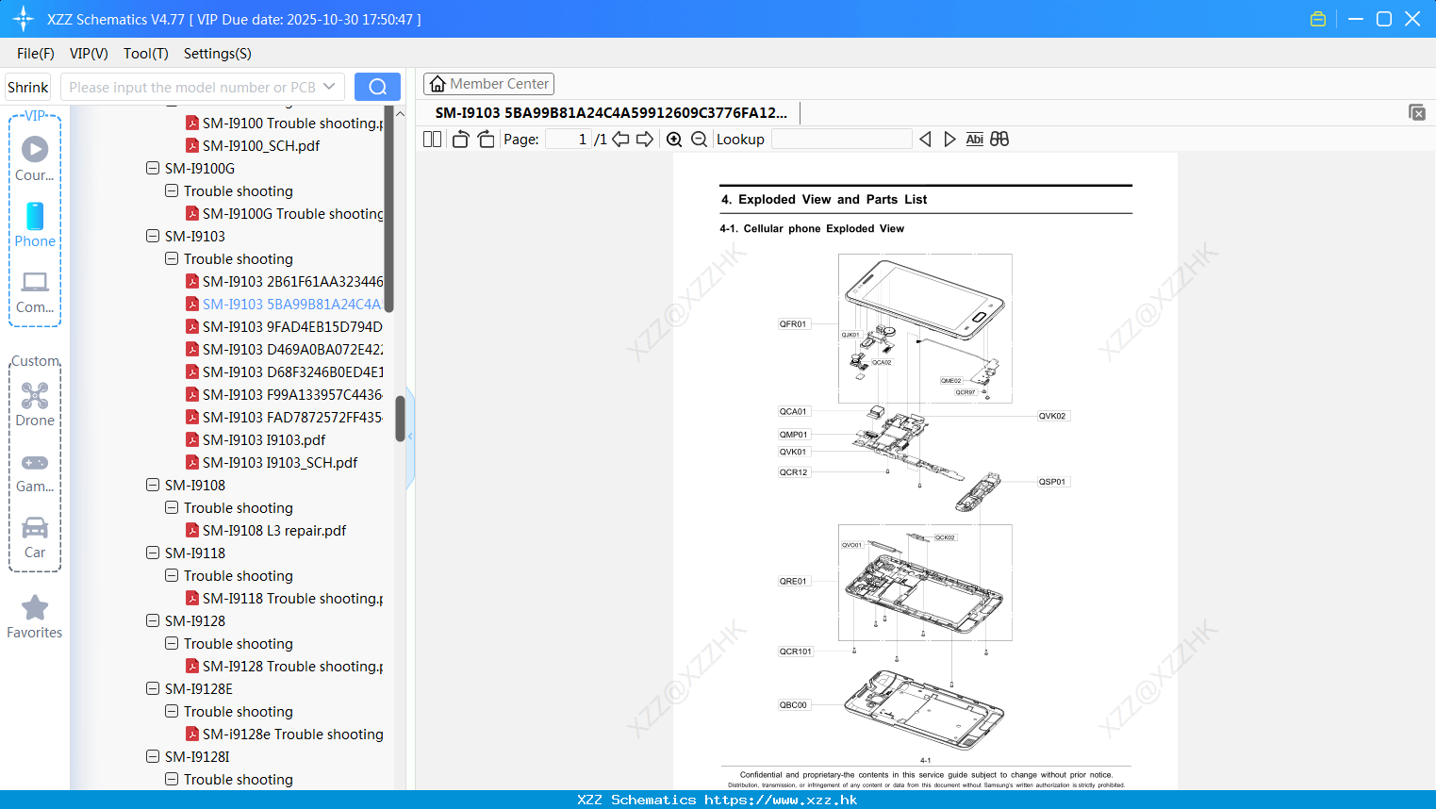The width and height of the screenshot is (1436, 809).
Task: Open SM-I9128 Trouble shooting file
Action: click(285, 667)
